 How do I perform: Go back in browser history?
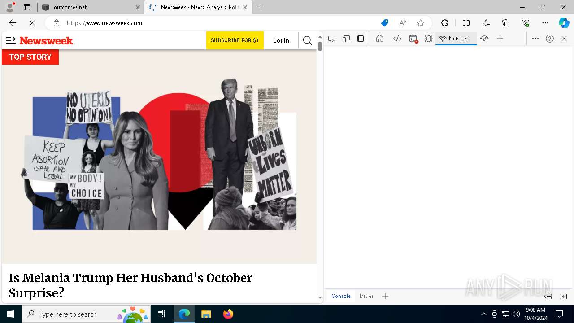point(13,23)
